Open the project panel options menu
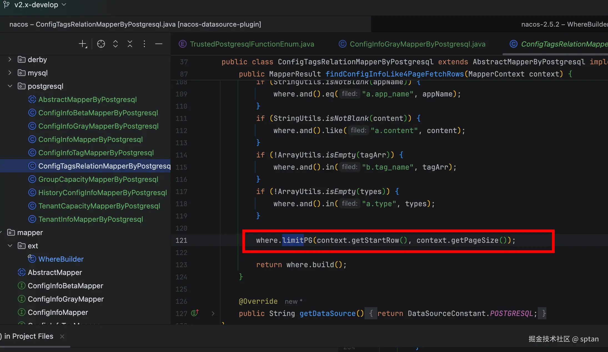The image size is (608, 352). coord(144,44)
